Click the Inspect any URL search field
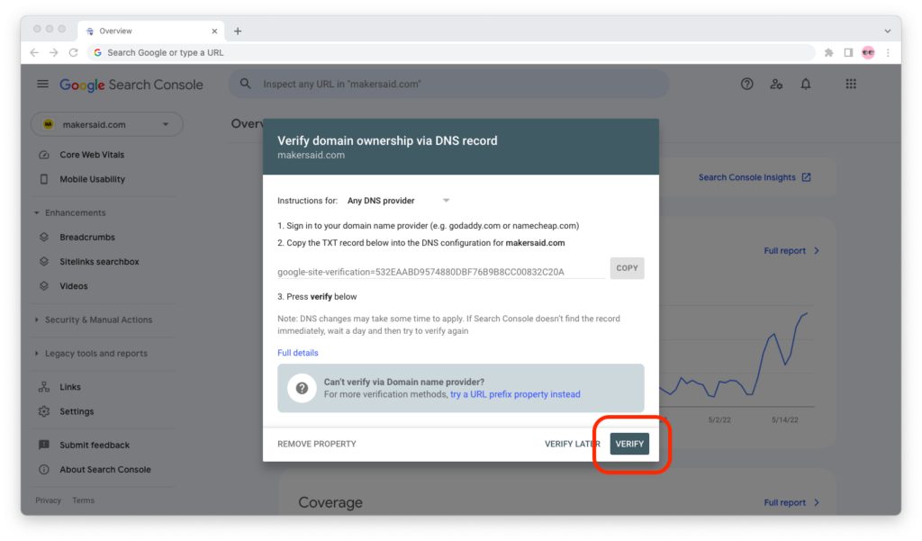The width and height of the screenshot is (922, 541). tap(450, 84)
